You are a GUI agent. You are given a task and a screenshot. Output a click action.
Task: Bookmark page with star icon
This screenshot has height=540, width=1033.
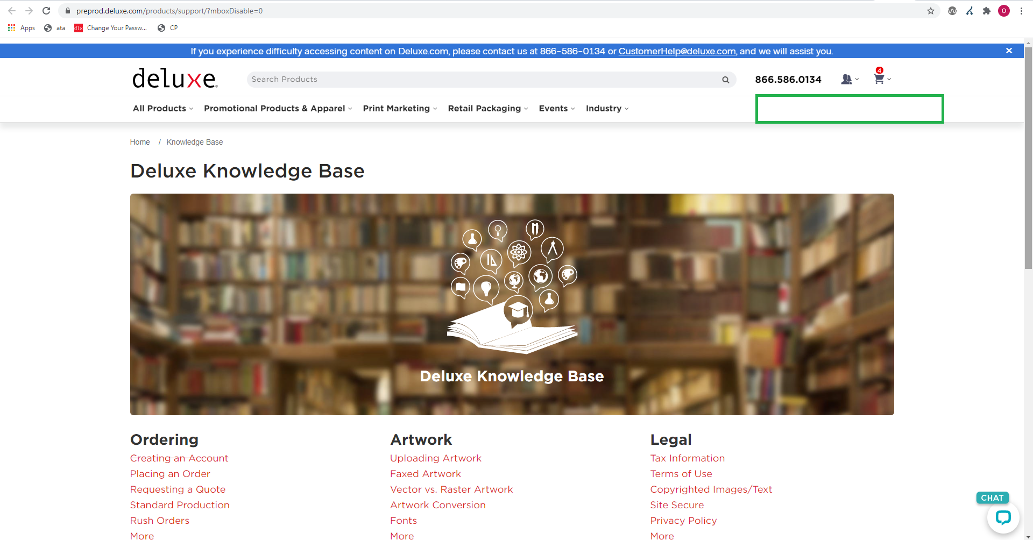point(930,11)
